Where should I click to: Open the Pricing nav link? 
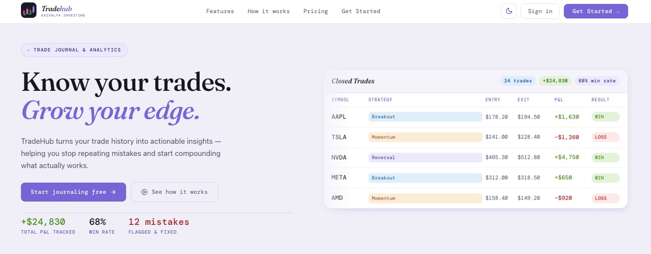coord(316,11)
